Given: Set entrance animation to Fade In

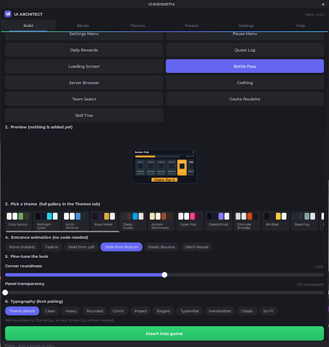Looking at the screenshot, I should 52,247.
